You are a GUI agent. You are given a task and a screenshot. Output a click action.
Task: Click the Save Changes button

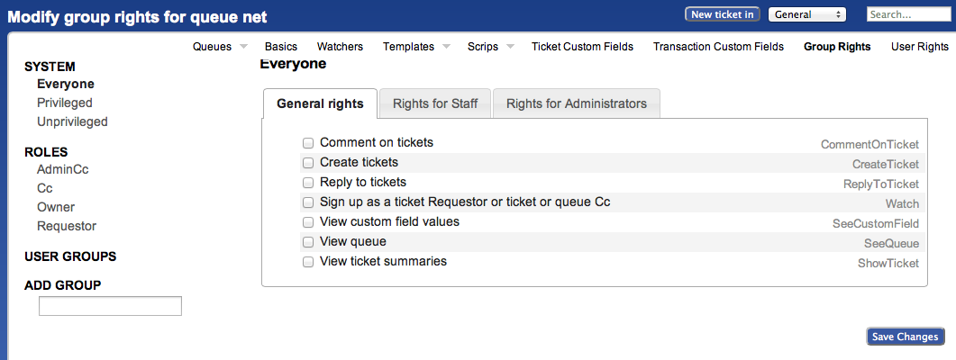tap(905, 337)
